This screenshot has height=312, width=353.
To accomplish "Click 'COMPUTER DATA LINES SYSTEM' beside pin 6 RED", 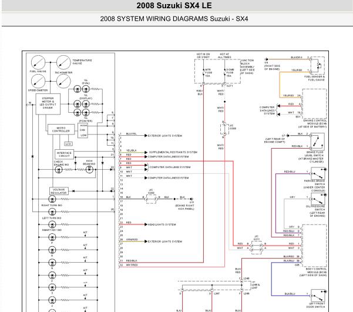I will (x=168, y=156).
